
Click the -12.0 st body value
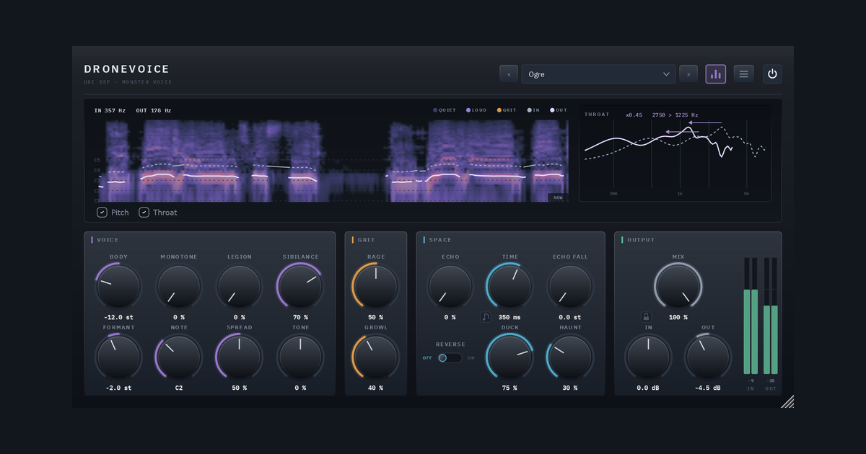coord(118,317)
